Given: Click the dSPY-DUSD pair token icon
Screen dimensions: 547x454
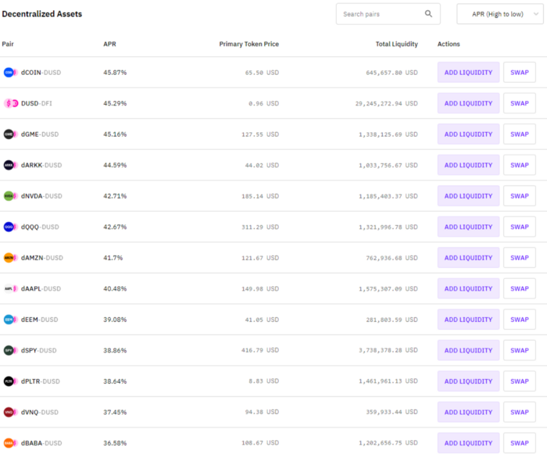Looking at the screenshot, I should coord(10,350).
